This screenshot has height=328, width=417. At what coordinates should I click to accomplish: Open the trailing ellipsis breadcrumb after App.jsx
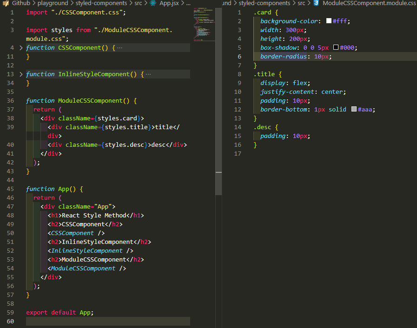(x=188, y=3)
